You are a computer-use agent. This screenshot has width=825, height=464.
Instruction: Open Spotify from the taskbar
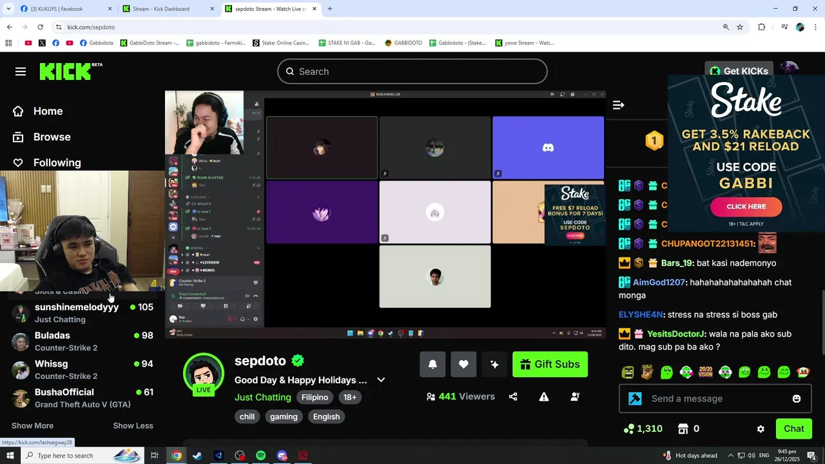260,456
